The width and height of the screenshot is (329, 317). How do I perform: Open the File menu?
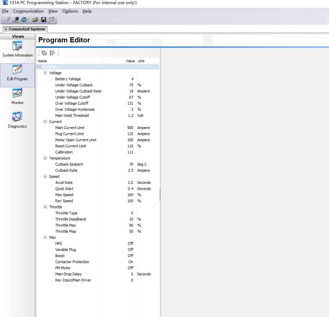tap(5, 11)
